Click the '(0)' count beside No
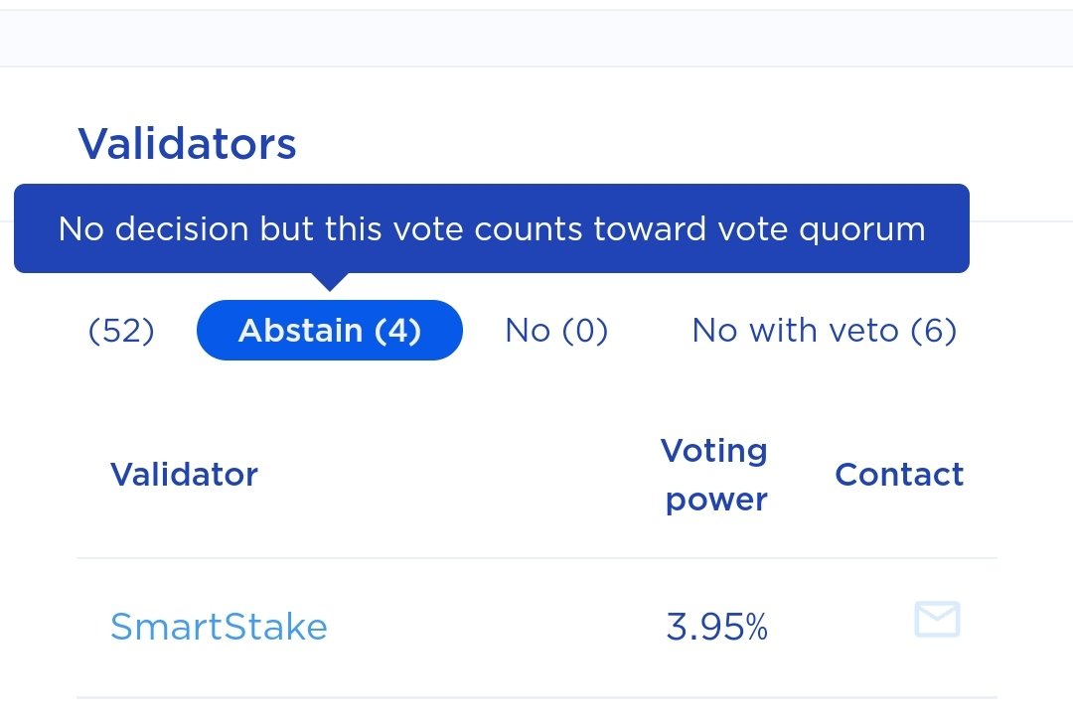Viewport: 1073px width, 719px height. [x=584, y=330]
